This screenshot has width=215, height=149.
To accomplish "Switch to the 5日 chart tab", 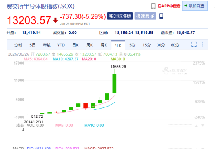I will [x=33, y=45].
